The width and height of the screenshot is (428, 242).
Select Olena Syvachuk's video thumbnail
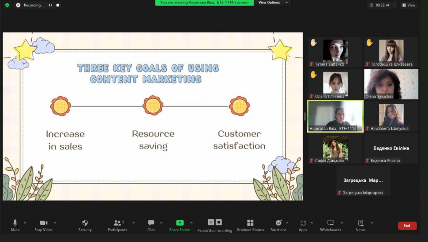click(x=391, y=84)
